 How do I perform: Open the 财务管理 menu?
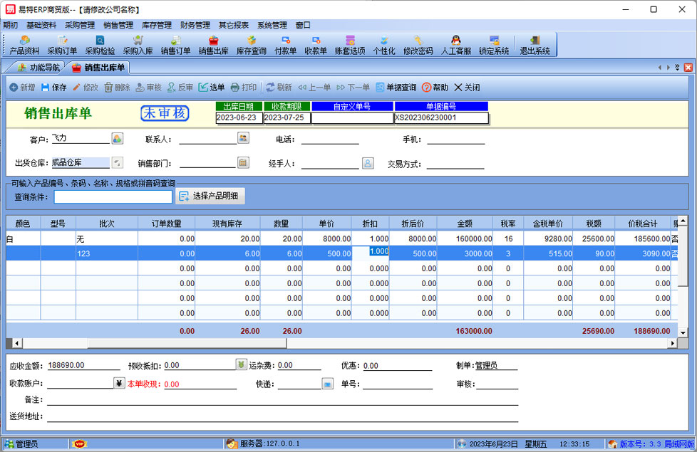(x=195, y=25)
